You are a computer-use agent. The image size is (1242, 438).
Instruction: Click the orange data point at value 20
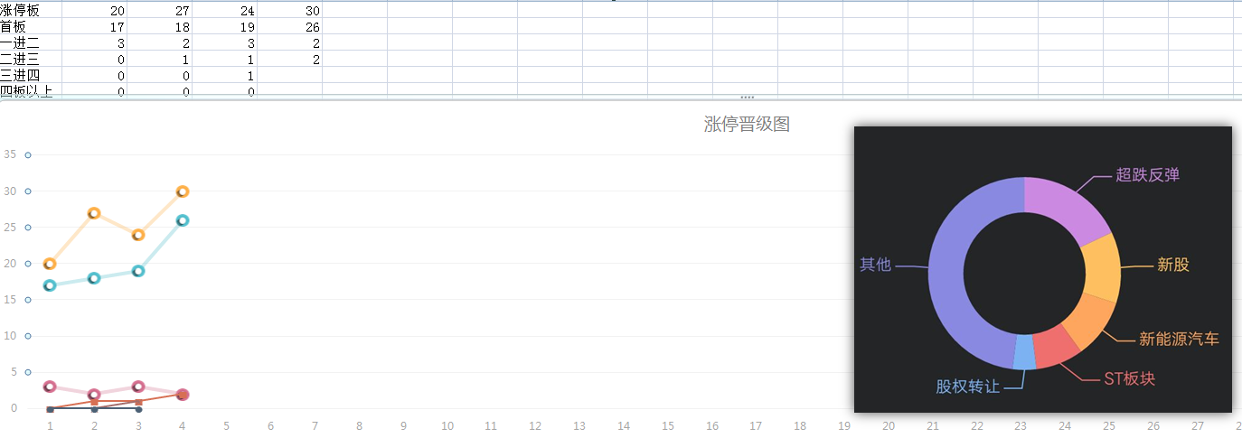50,264
